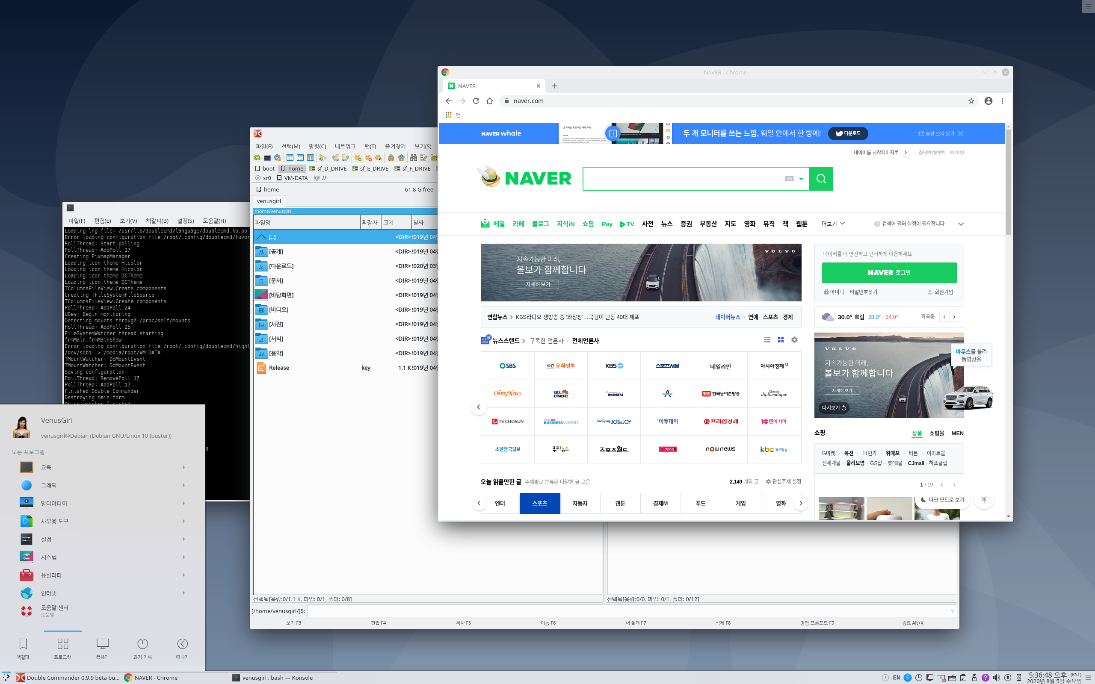The height and width of the screenshot is (684, 1095).
Task: Switch Newsstand to list view
Action: 767,340
